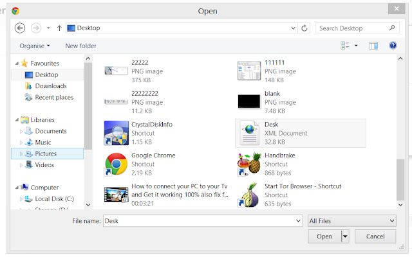The height and width of the screenshot is (257, 412).
Task: Click New folder in the toolbar
Action: pos(80,46)
